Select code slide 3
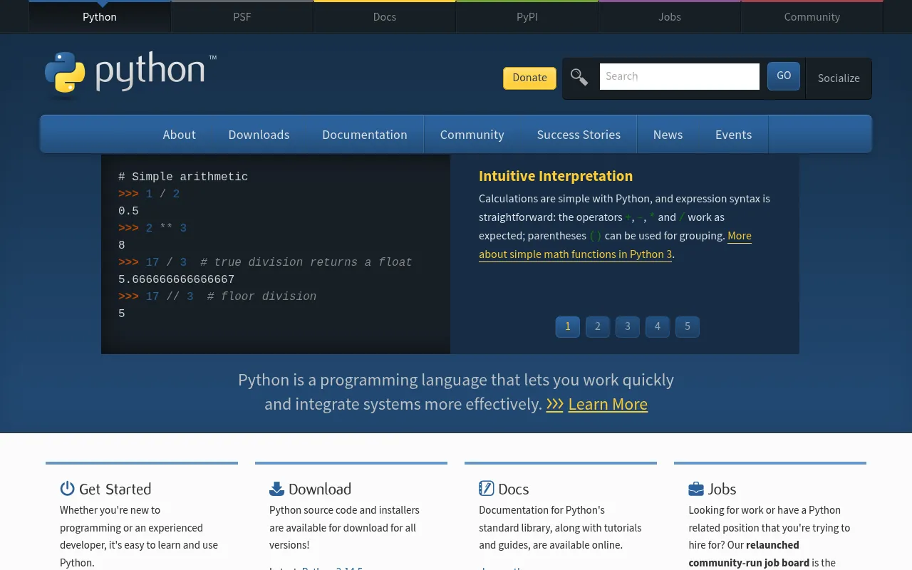 click(x=628, y=326)
